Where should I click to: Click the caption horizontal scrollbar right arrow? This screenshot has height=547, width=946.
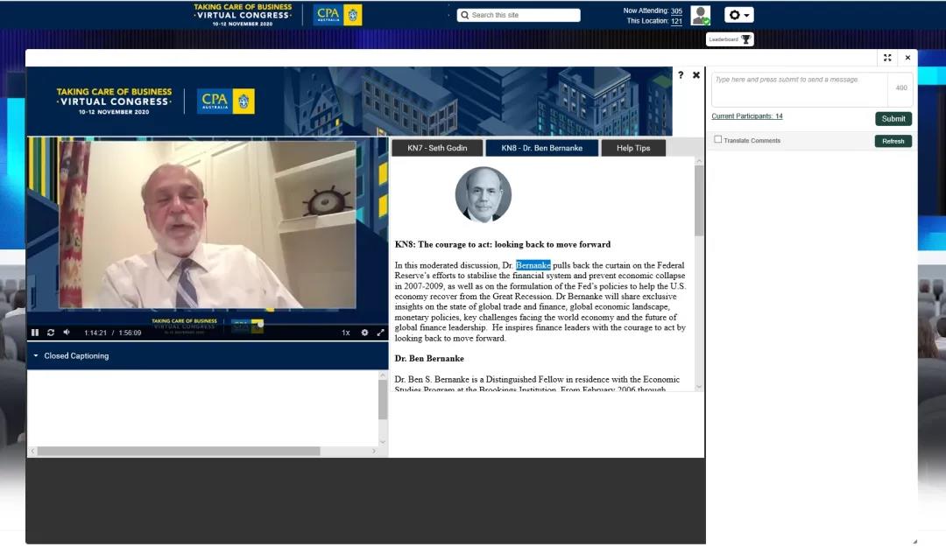click(374, 451)
